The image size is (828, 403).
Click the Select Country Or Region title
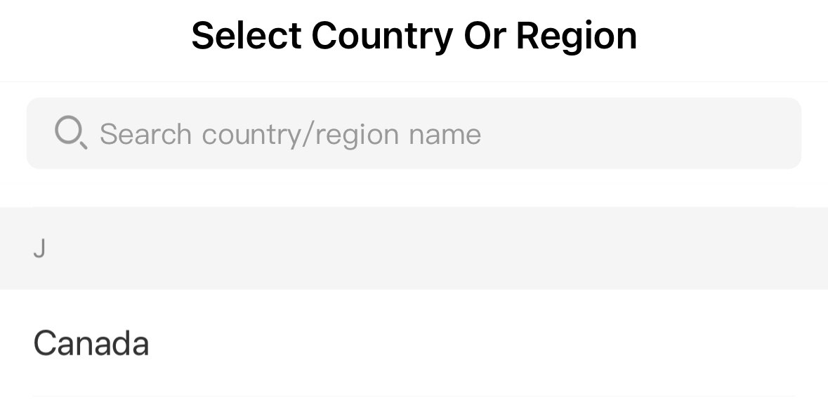coord(414,36)
